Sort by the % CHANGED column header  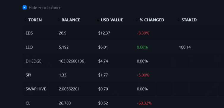(x=152, y=20)
